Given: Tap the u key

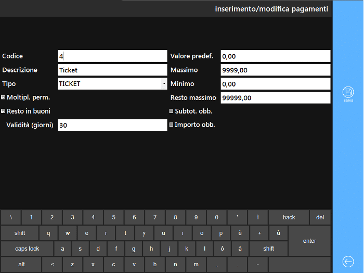Looking at the screenshot, I should pos(163,233).
